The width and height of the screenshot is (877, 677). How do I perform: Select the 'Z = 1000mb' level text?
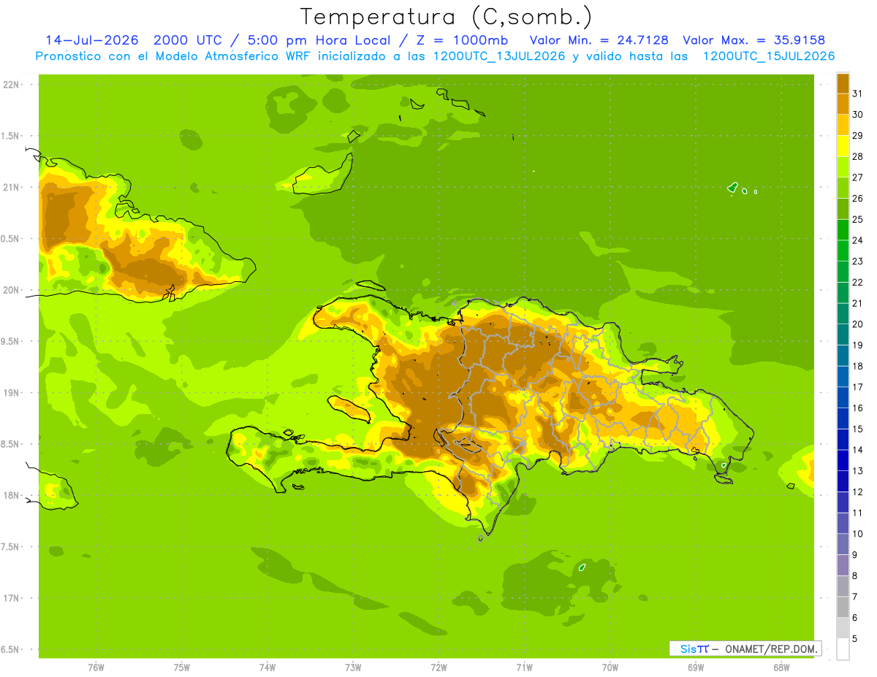(x=465, y=40)
